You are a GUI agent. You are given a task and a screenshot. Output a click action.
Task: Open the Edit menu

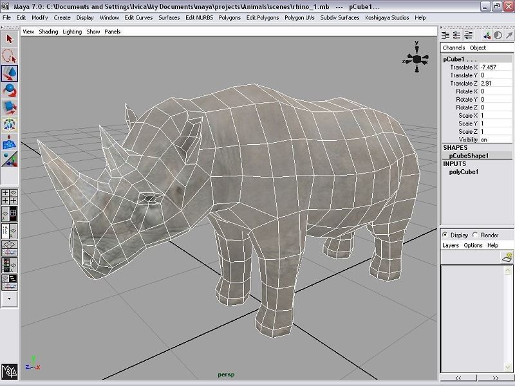click(x=21, y=18)
